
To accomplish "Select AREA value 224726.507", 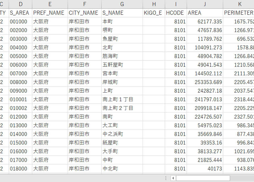I will (205, 117).
